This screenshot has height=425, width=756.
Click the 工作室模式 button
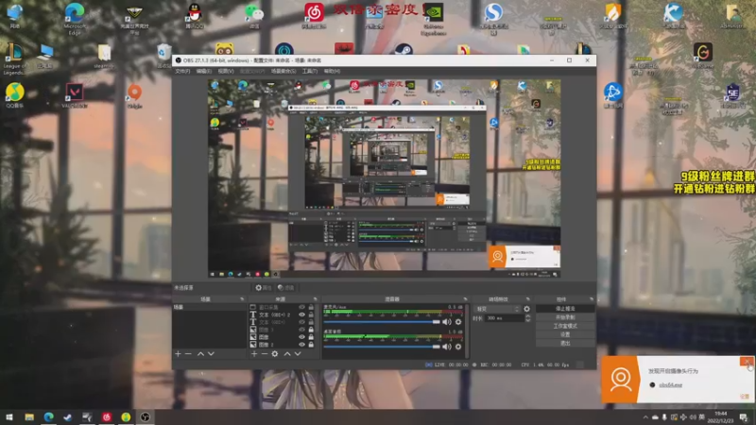click(x=565, y=326)
